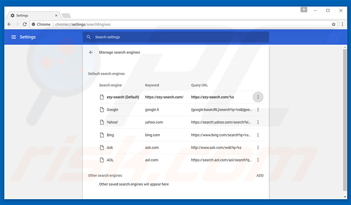This screenshot has width=351, height=205.
Task: Open the Settings hamburger menu
Action: click(x=14, y=37)
